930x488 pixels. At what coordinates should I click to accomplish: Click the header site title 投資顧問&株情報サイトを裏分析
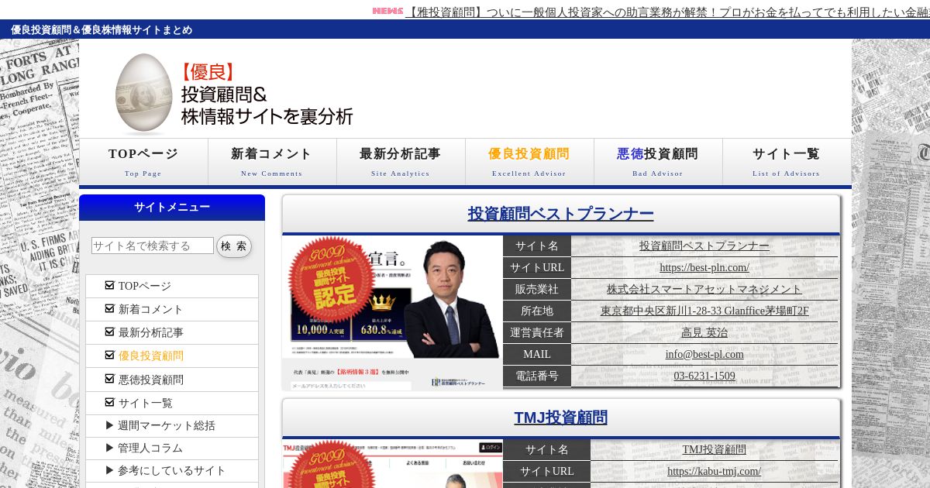coord(267,105)
